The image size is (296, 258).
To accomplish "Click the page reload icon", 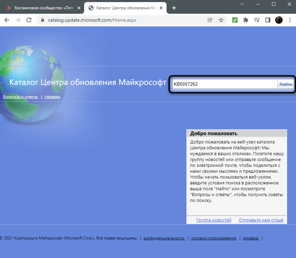I will (29, 20).
